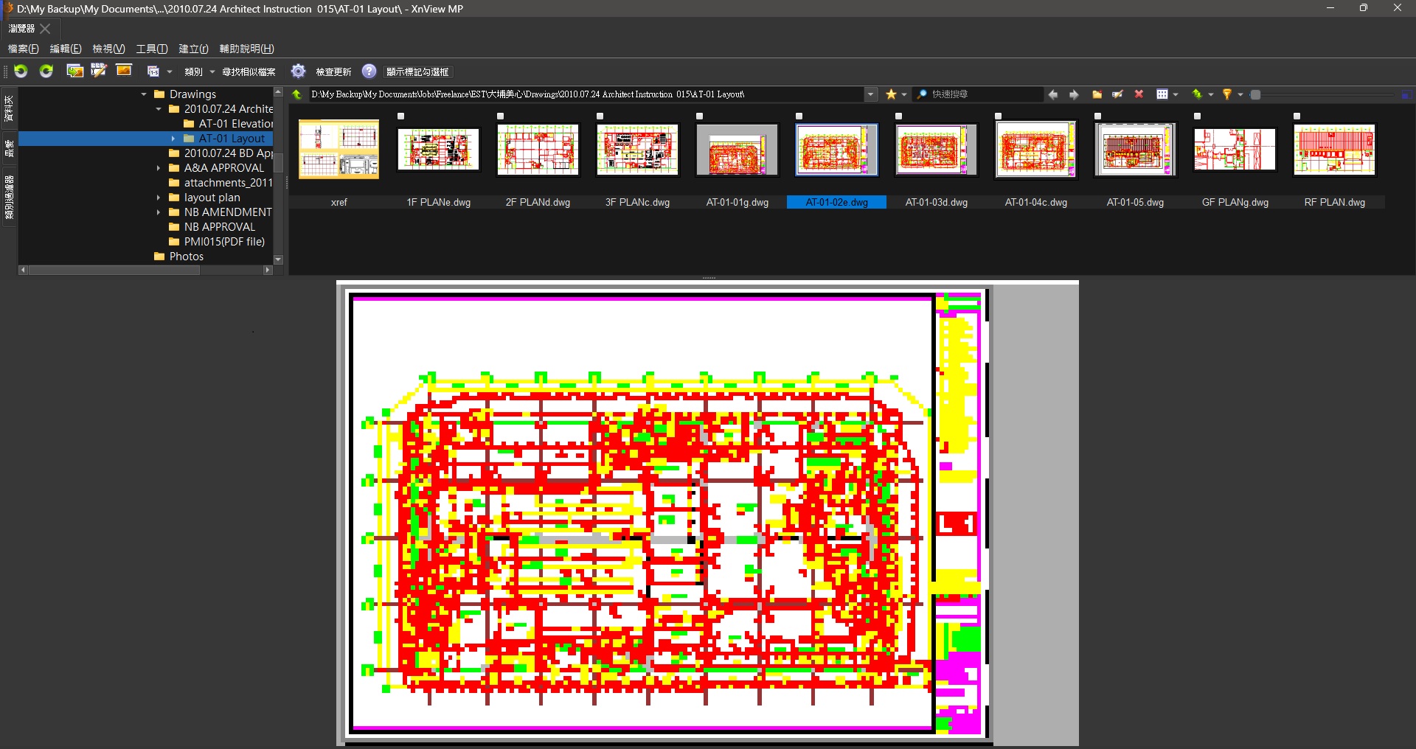Tick the checkbox above AT-01-05.dwg thumbnail
Image resolution: width=1416 pixels, height=749 pixels.
pyautogui.click(x=1098, y=116)
